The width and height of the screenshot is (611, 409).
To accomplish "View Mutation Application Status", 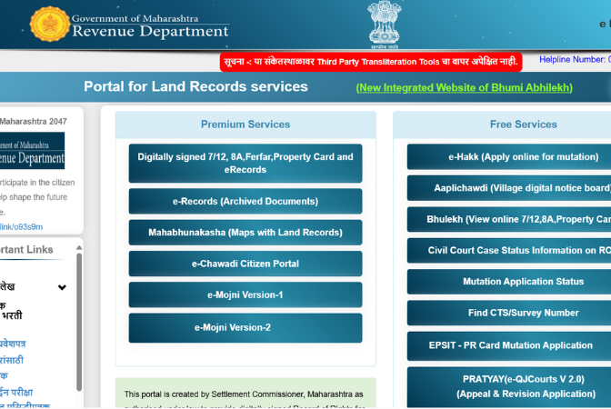I will coord(509,282).
